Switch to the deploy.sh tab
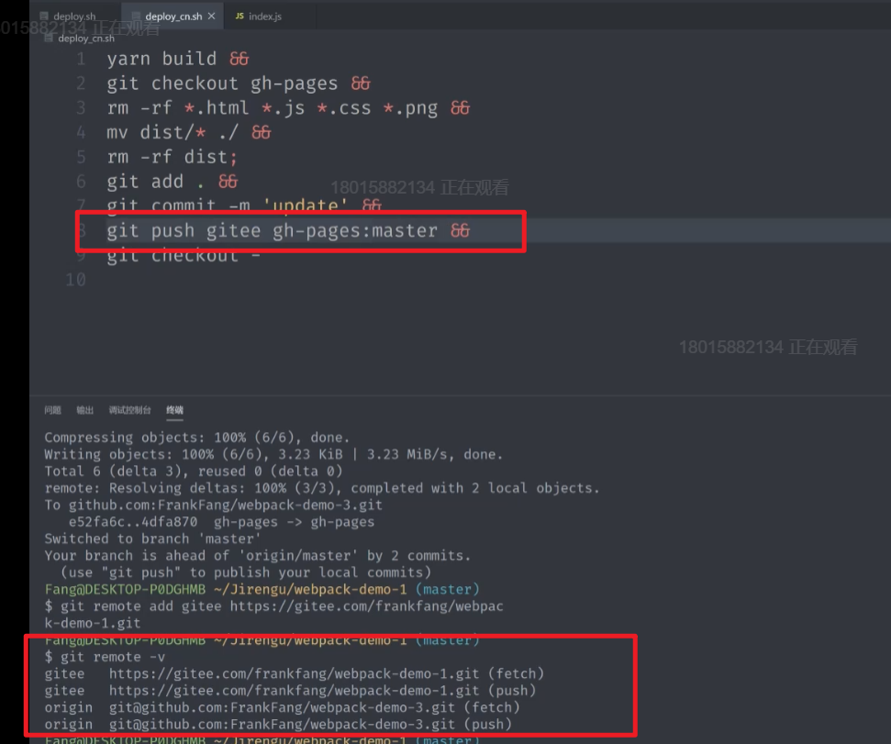Viewport: 891px width, 744px height. click(x=75, y=16)
